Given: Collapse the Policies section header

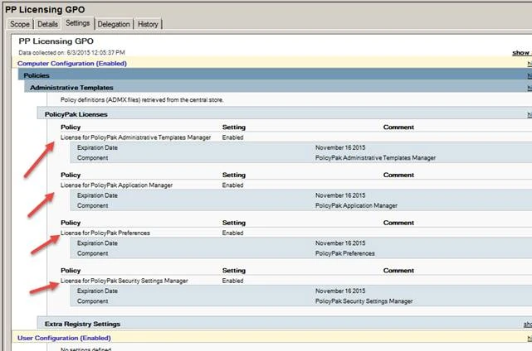Looking at the screenshot, I should (37, 75).
